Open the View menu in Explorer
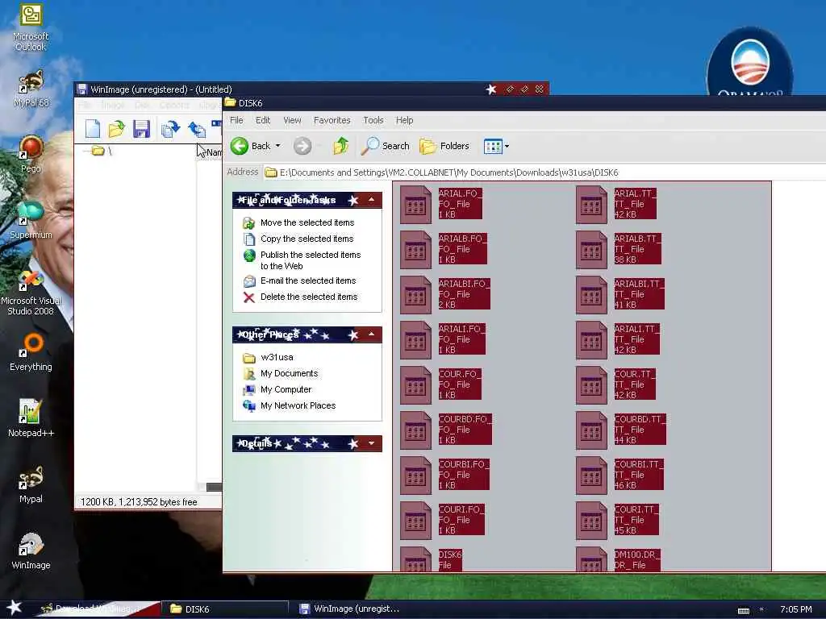This screenshot has height=619, width=826. click(x=292, y=120)
